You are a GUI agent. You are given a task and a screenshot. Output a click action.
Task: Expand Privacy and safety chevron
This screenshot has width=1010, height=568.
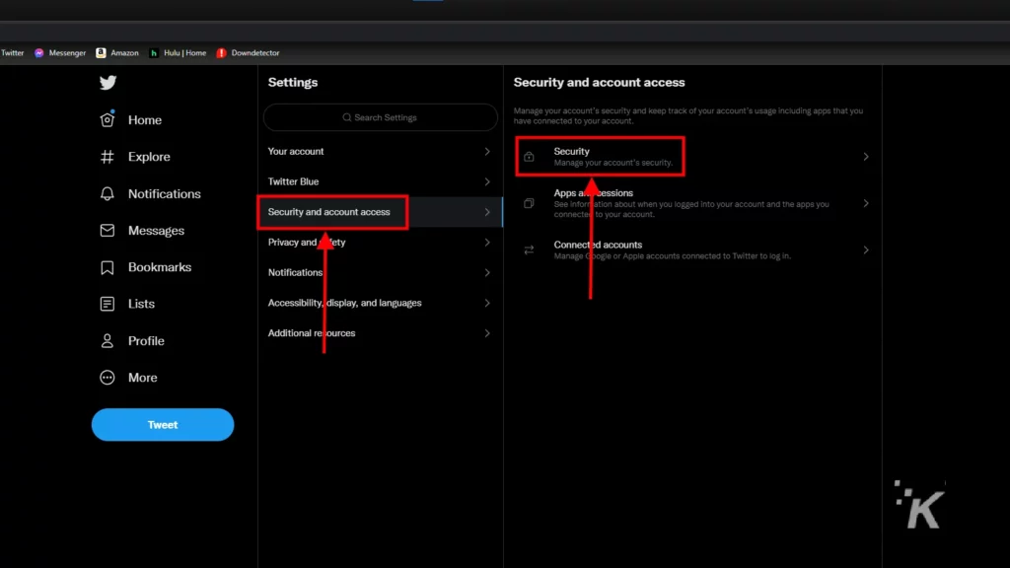pos(487,243)
